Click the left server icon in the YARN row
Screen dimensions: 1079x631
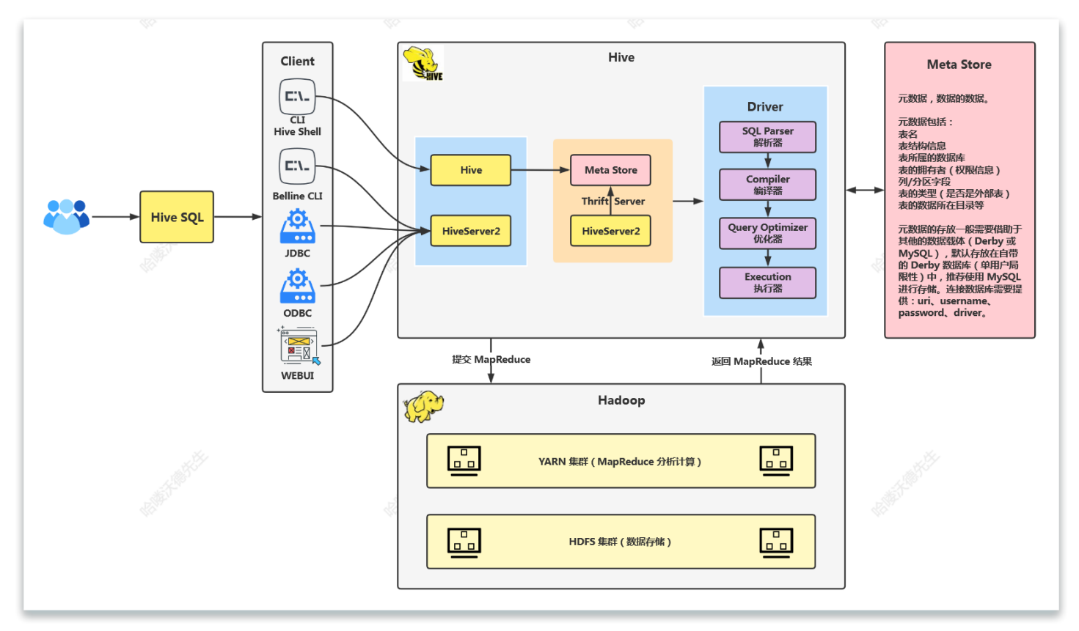pyautogui.click(x=464, y=461)
